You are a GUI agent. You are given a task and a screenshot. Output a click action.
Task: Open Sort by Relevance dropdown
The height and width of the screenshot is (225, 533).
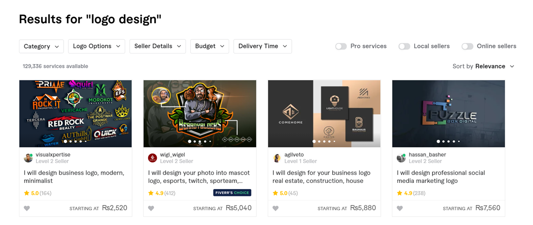(x=483, y=67)
